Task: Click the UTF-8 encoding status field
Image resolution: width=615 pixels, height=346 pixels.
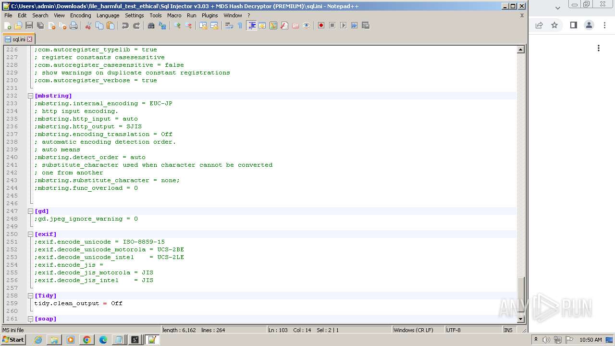Action: pyautogui.click(x=473, y=330)
